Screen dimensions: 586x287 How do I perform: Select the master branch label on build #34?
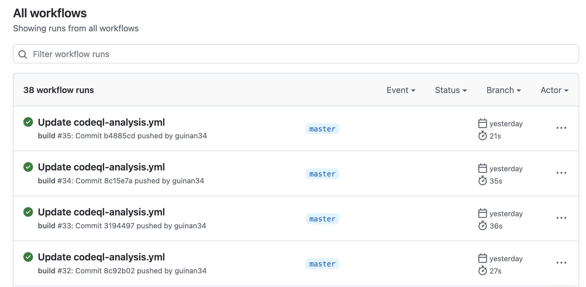click(322, 173)
